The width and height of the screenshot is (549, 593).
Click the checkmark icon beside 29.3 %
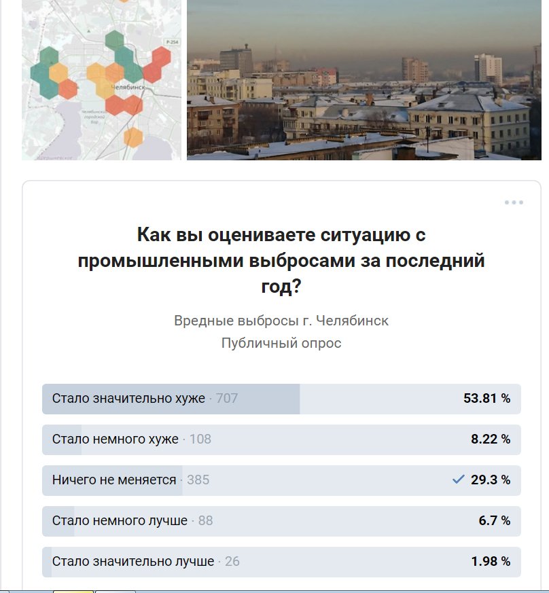(459, 480)
